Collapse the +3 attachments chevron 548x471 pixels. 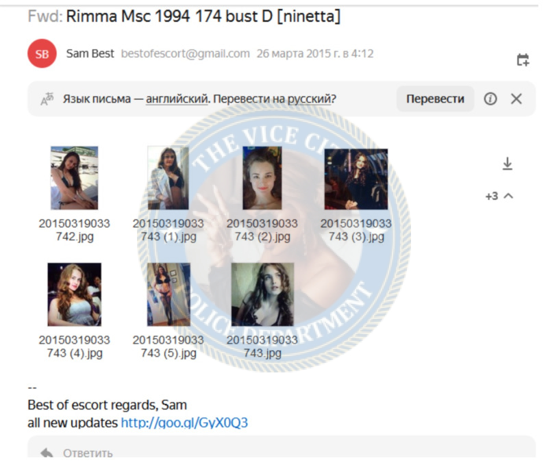508,196
